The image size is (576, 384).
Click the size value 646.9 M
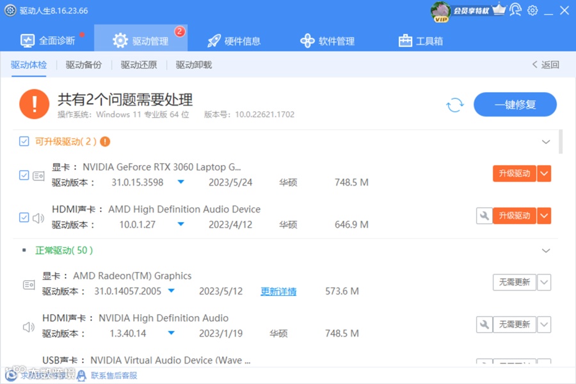click(x=351, y=225)
